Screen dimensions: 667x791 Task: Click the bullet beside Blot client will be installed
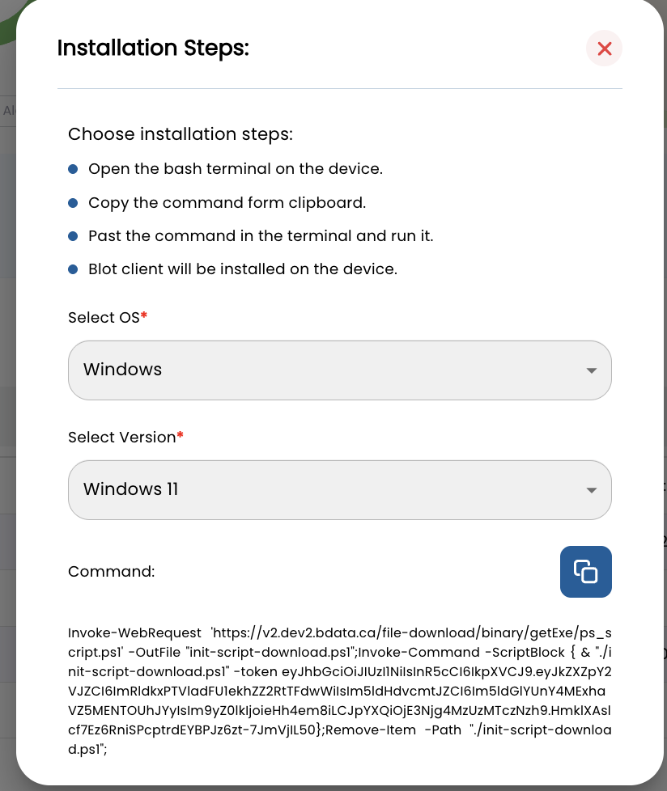click(73, 269)
